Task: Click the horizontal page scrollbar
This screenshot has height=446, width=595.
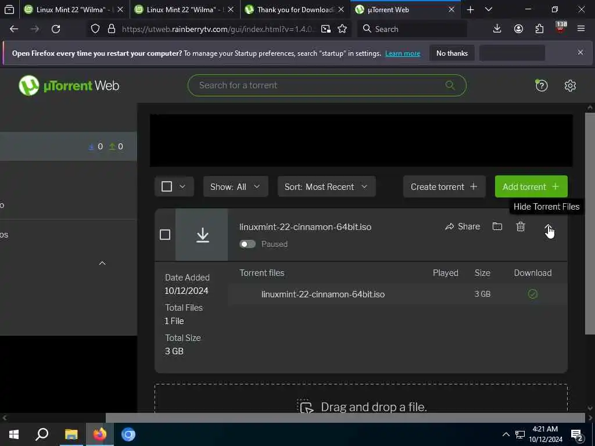Action: click(345, 418)
